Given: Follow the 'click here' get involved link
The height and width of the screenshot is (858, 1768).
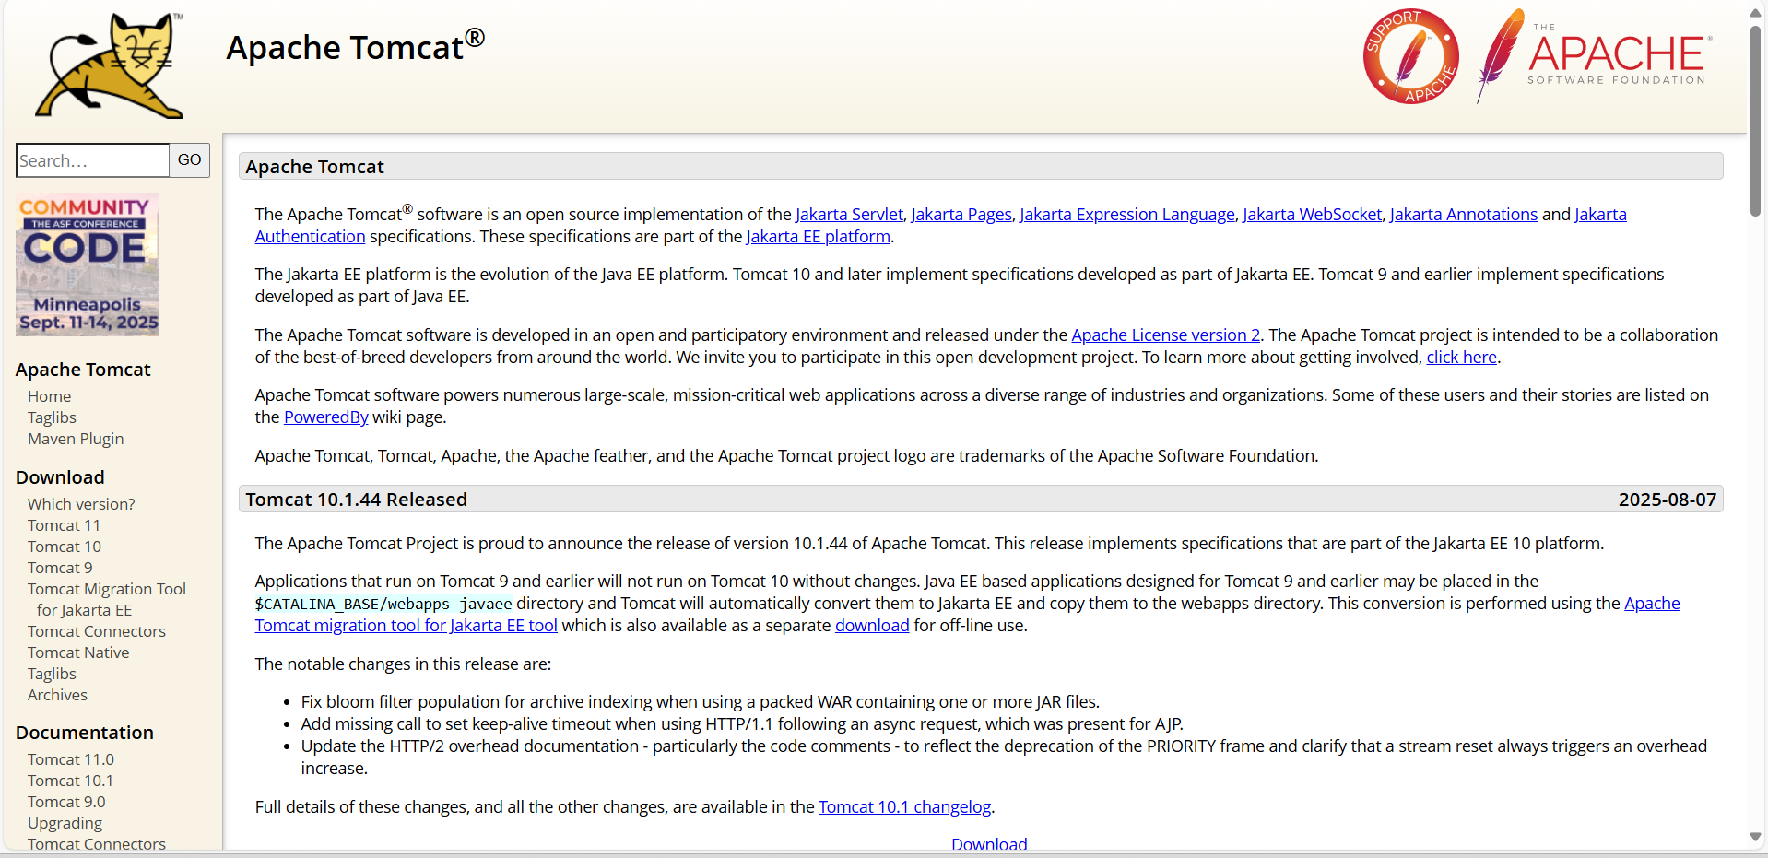Looking at the screenshot, I should pyautogui.click(x=1461, y=357).
